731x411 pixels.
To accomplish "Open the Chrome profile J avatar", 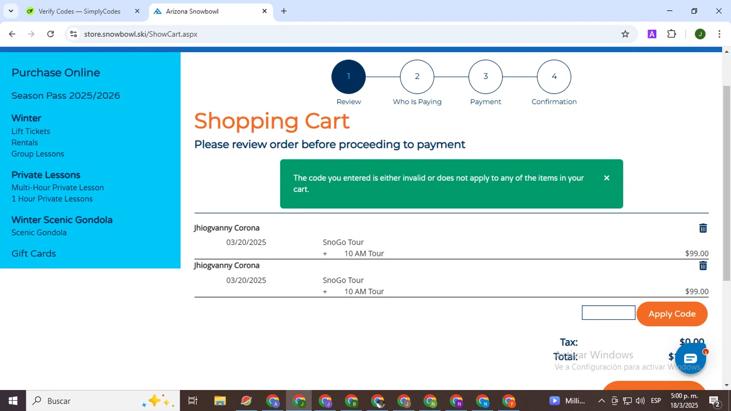I will 700,34.
